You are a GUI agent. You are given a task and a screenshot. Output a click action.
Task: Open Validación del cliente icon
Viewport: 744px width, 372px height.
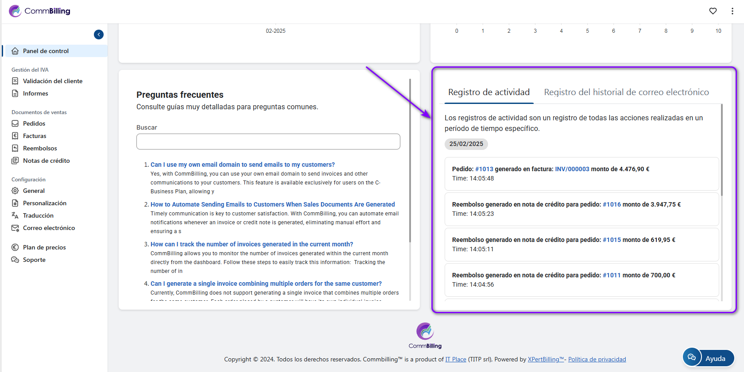click(15, 81)
